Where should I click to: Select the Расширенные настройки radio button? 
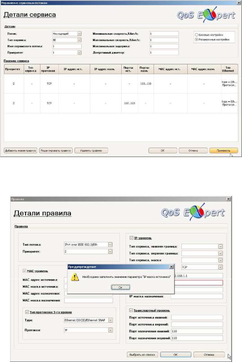197,40
